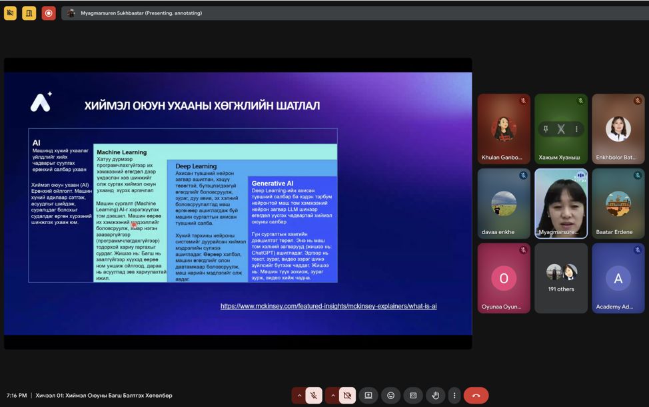The height and width of the screenshot is (407, 649).
Task: Open the mckinsey.com what-is-ai link
Action: pos(328,306)
